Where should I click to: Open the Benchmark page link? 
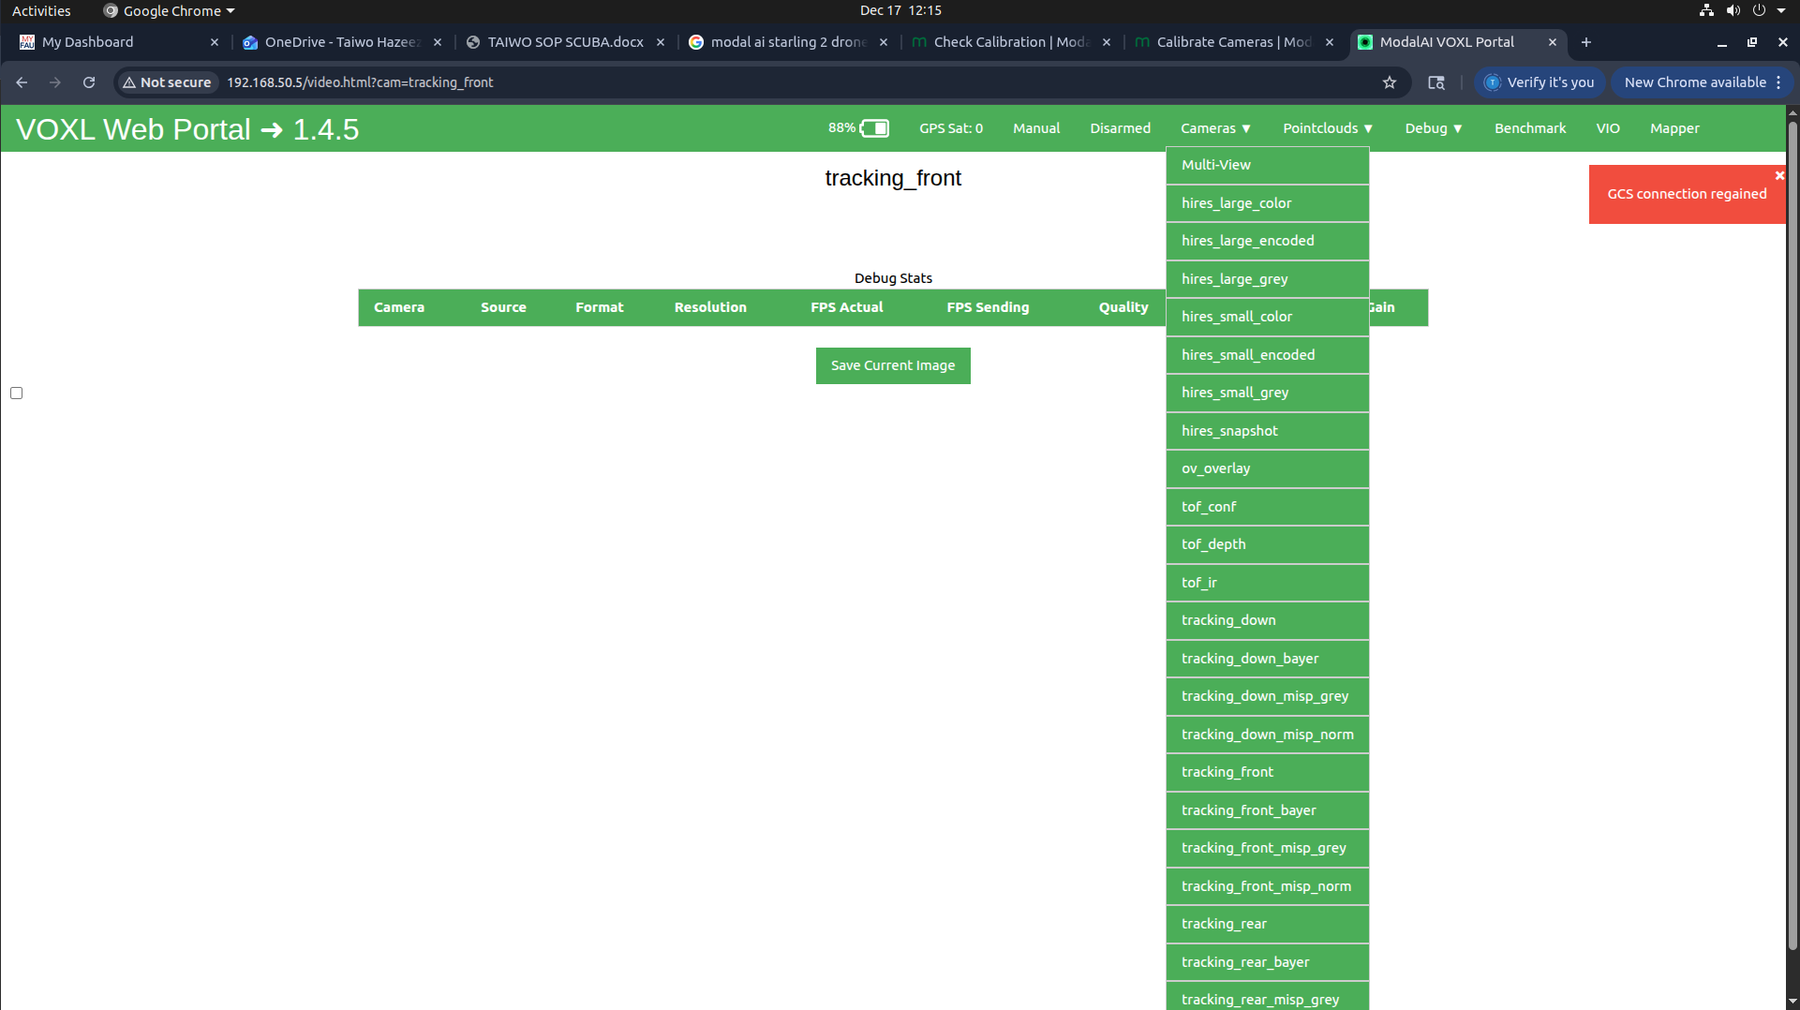click(1529, 128)
